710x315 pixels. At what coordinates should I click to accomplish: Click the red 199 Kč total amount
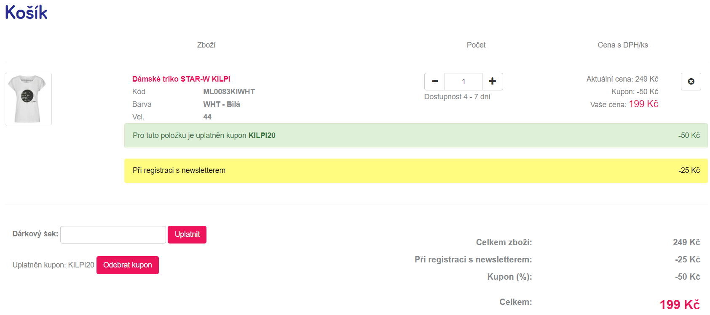click(x=680, y=304)
